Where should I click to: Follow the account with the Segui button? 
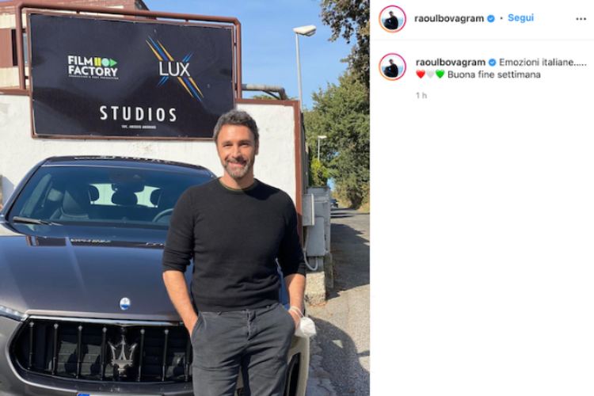click(520, 17)
